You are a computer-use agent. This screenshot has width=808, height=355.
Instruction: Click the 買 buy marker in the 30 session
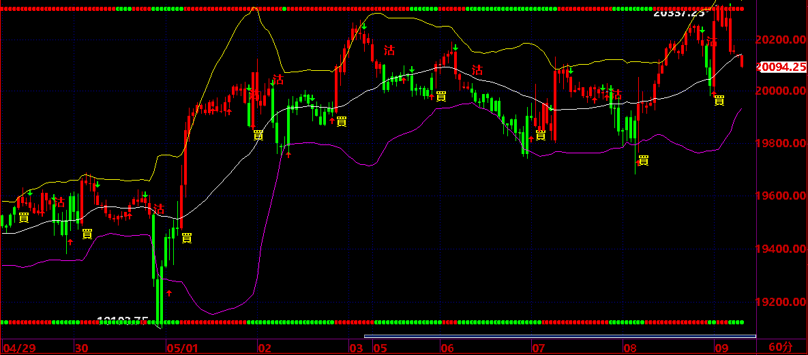(x=87, y=234)
